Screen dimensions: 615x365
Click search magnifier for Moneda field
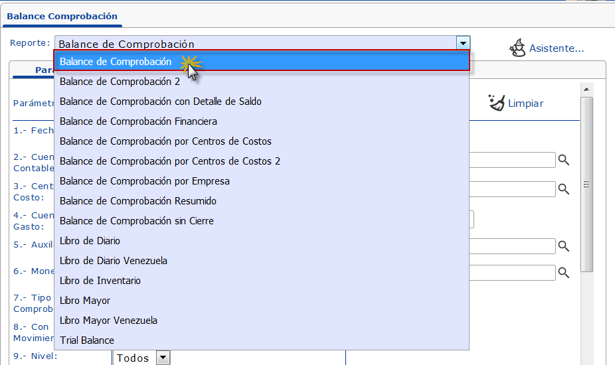click(x=564, y=273)
